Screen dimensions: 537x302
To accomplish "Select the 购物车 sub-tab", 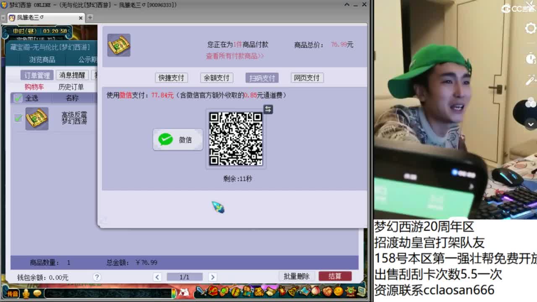I will coord(34,87).
